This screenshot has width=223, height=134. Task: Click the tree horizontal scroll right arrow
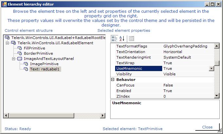point(103,115)
